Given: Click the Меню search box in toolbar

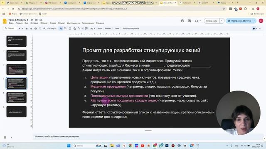Looking at the screenshot, I should tap(10, 29).
